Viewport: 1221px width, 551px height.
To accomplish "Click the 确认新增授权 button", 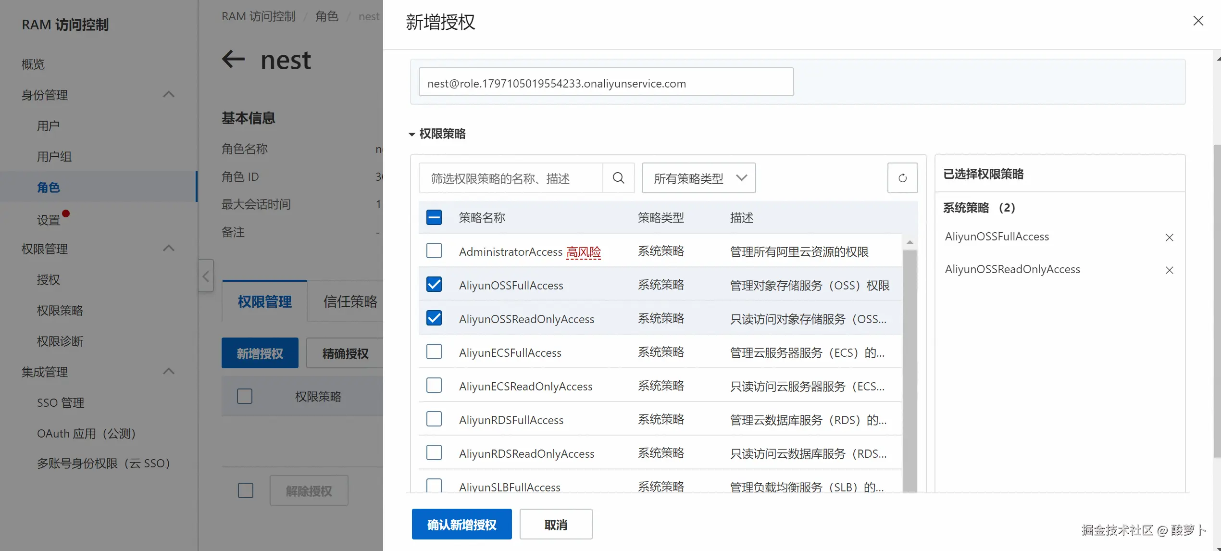I will point(461,525).
